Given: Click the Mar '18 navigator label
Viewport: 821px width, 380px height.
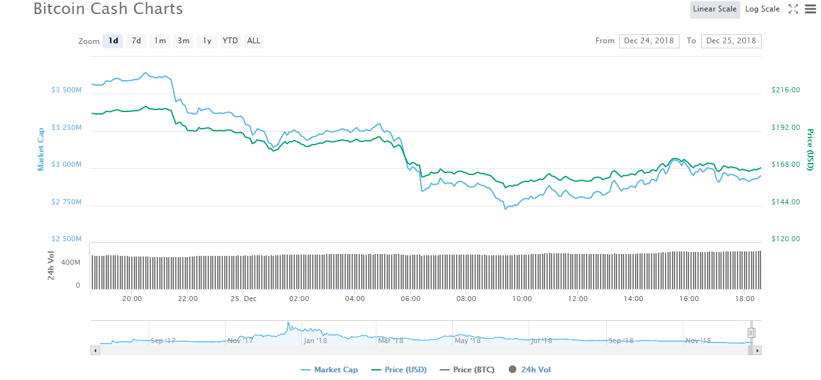Looking at the screenshot, I should click(x=390, y=341).
